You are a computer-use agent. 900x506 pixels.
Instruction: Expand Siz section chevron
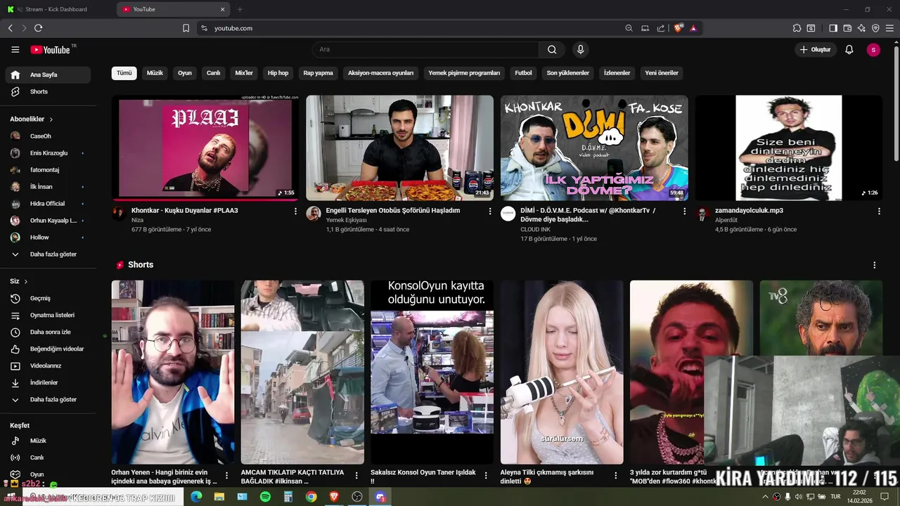click(26, 281)
